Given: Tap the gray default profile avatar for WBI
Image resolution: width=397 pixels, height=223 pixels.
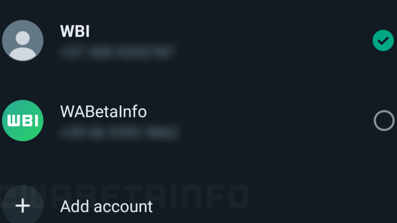Looking at the screenshot, I should coord(23,40).
